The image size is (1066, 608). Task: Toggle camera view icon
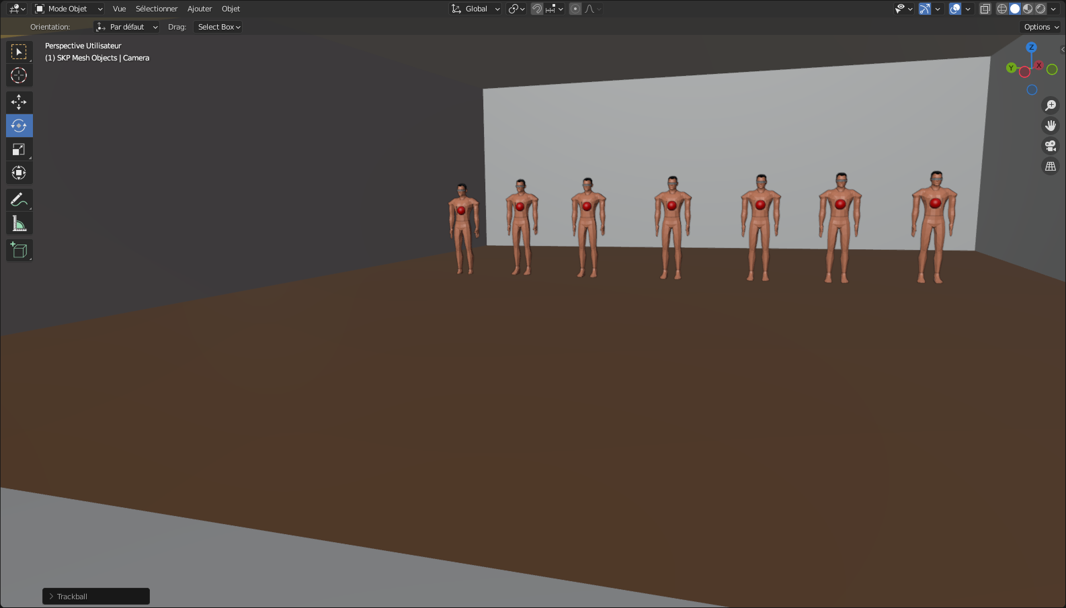1051,146
